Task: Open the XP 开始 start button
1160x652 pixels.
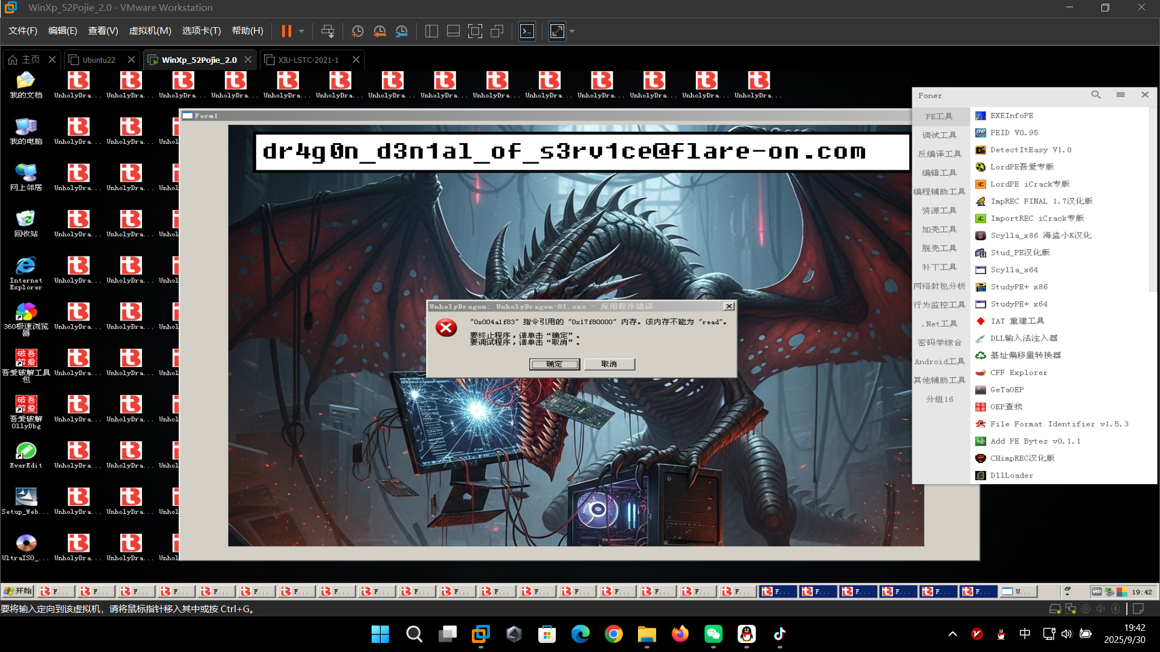Action: pos(18,591)
